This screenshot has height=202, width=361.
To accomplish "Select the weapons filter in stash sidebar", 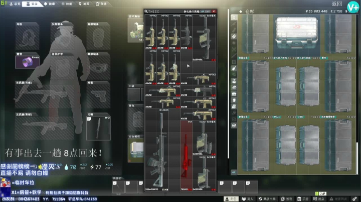I will (234, 23).
